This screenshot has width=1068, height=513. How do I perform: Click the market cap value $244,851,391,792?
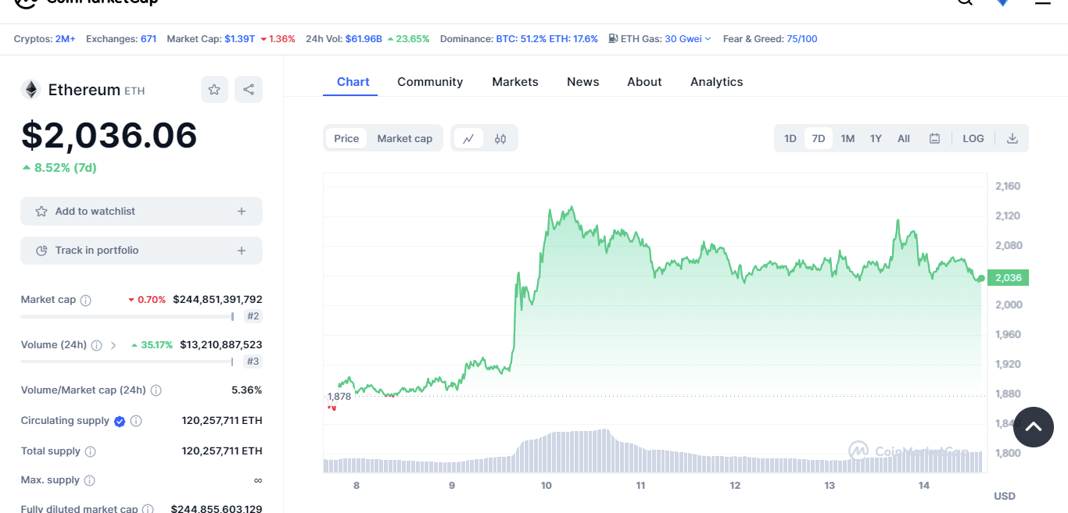[217, 300]
